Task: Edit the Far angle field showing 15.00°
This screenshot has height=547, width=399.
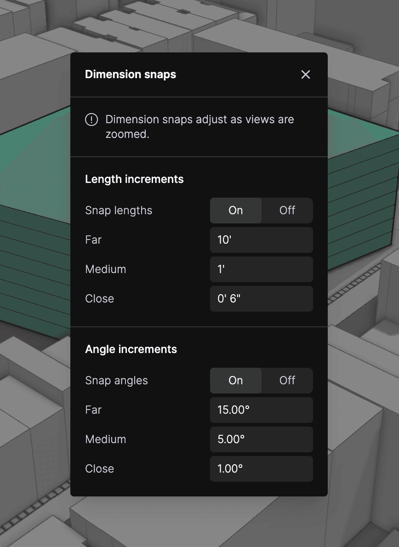Action: tap(261, 410)
